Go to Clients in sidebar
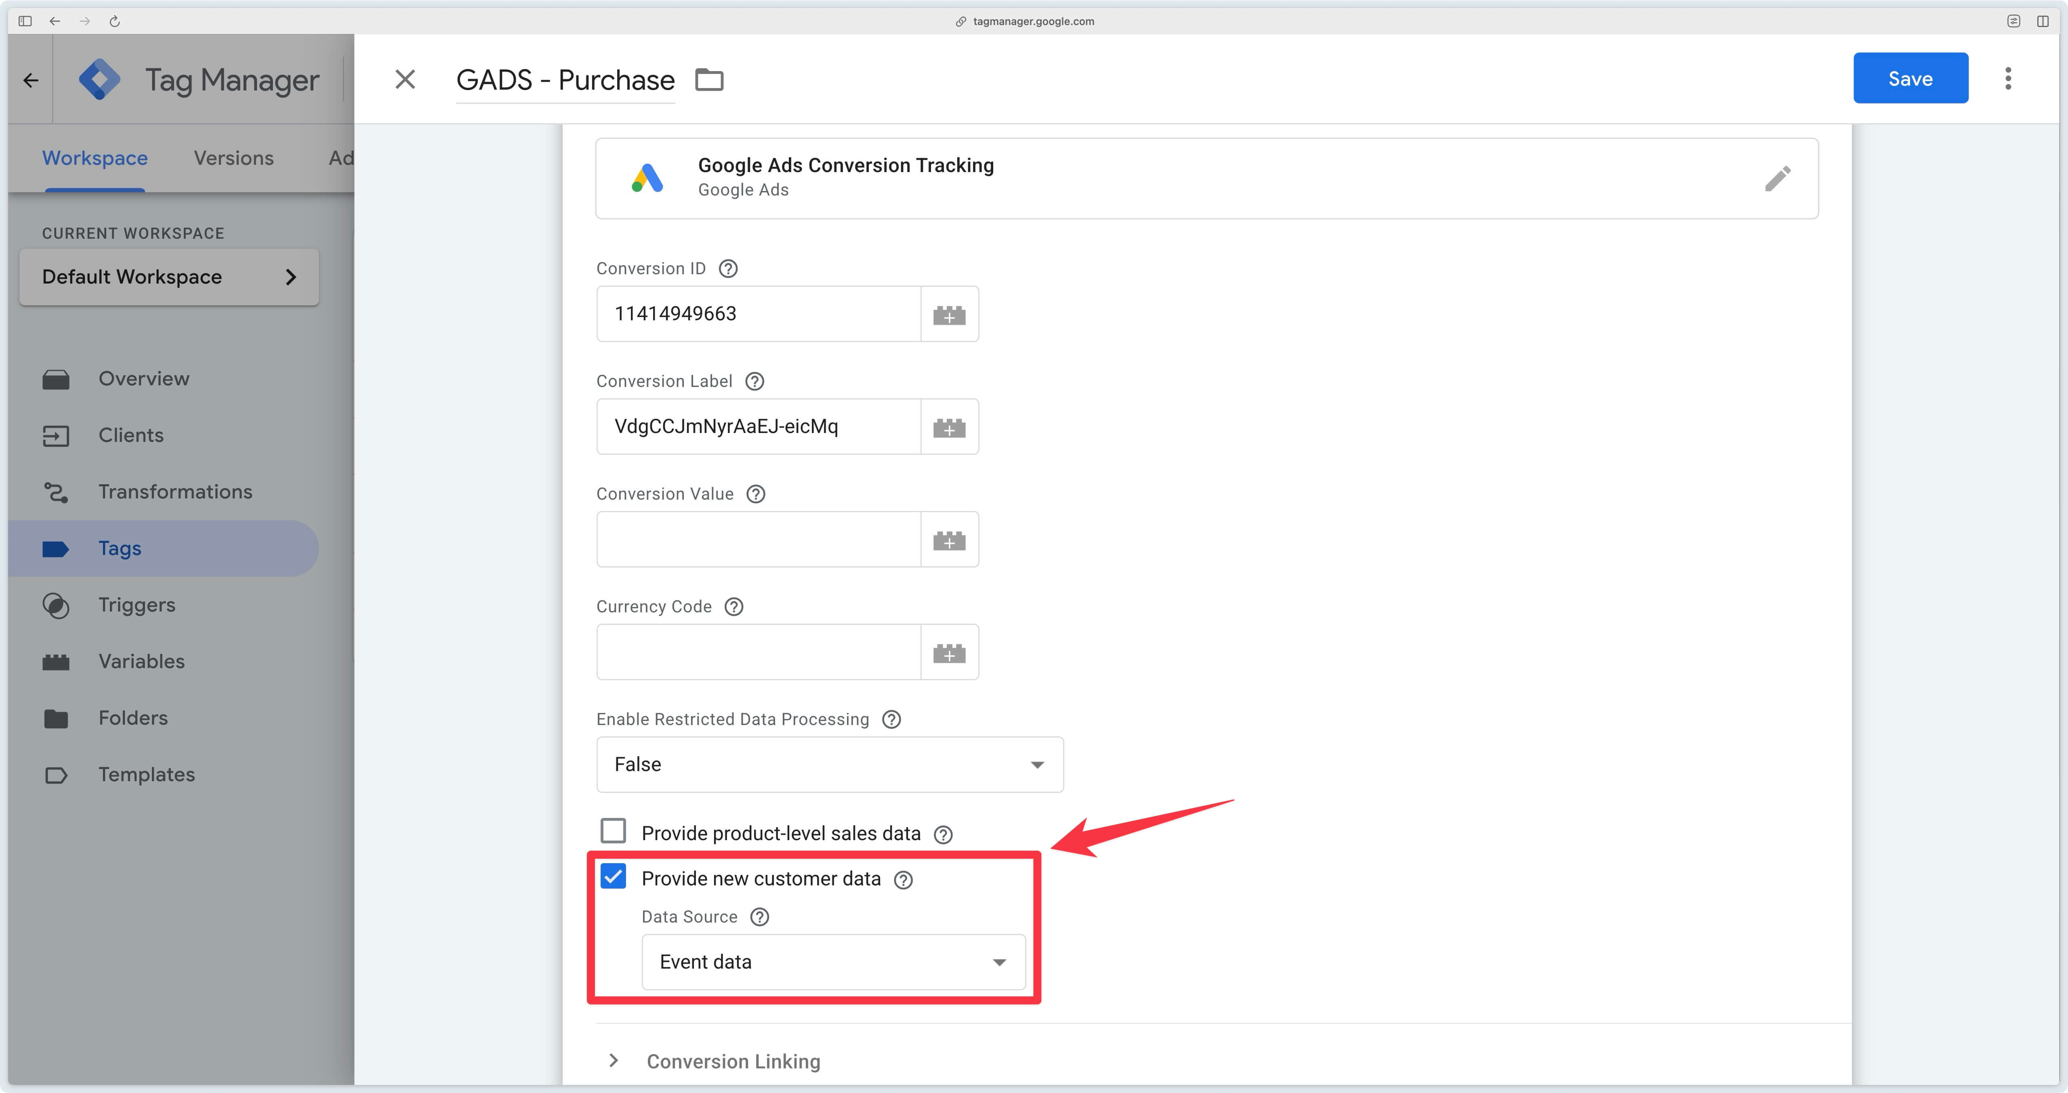Screen dimensions: 2068x1093 (x=131, y=435)
